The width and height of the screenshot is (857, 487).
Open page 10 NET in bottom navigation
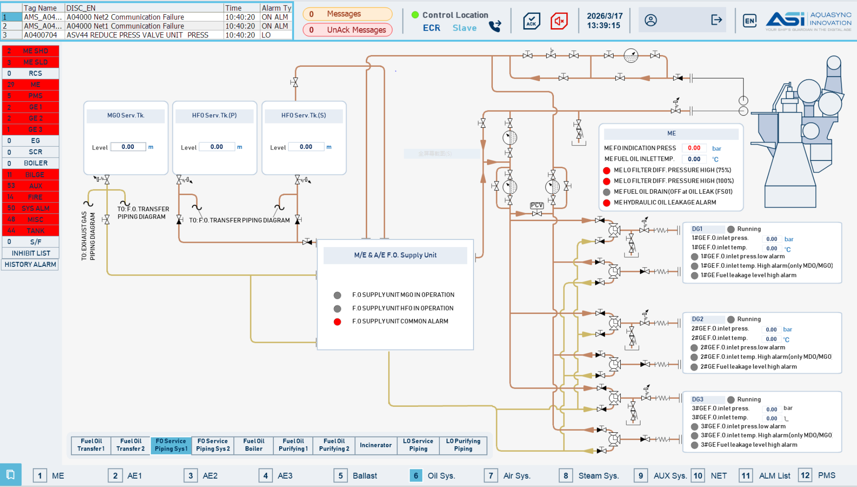(x=709, y=476)
